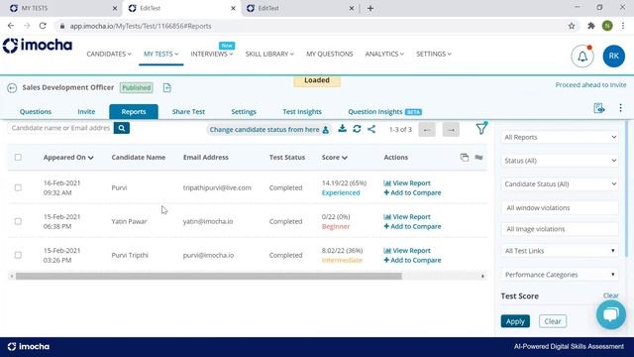Switch to the Share Test tab
The height and width of the screenshot is (357, 634).
click(188, 112)
